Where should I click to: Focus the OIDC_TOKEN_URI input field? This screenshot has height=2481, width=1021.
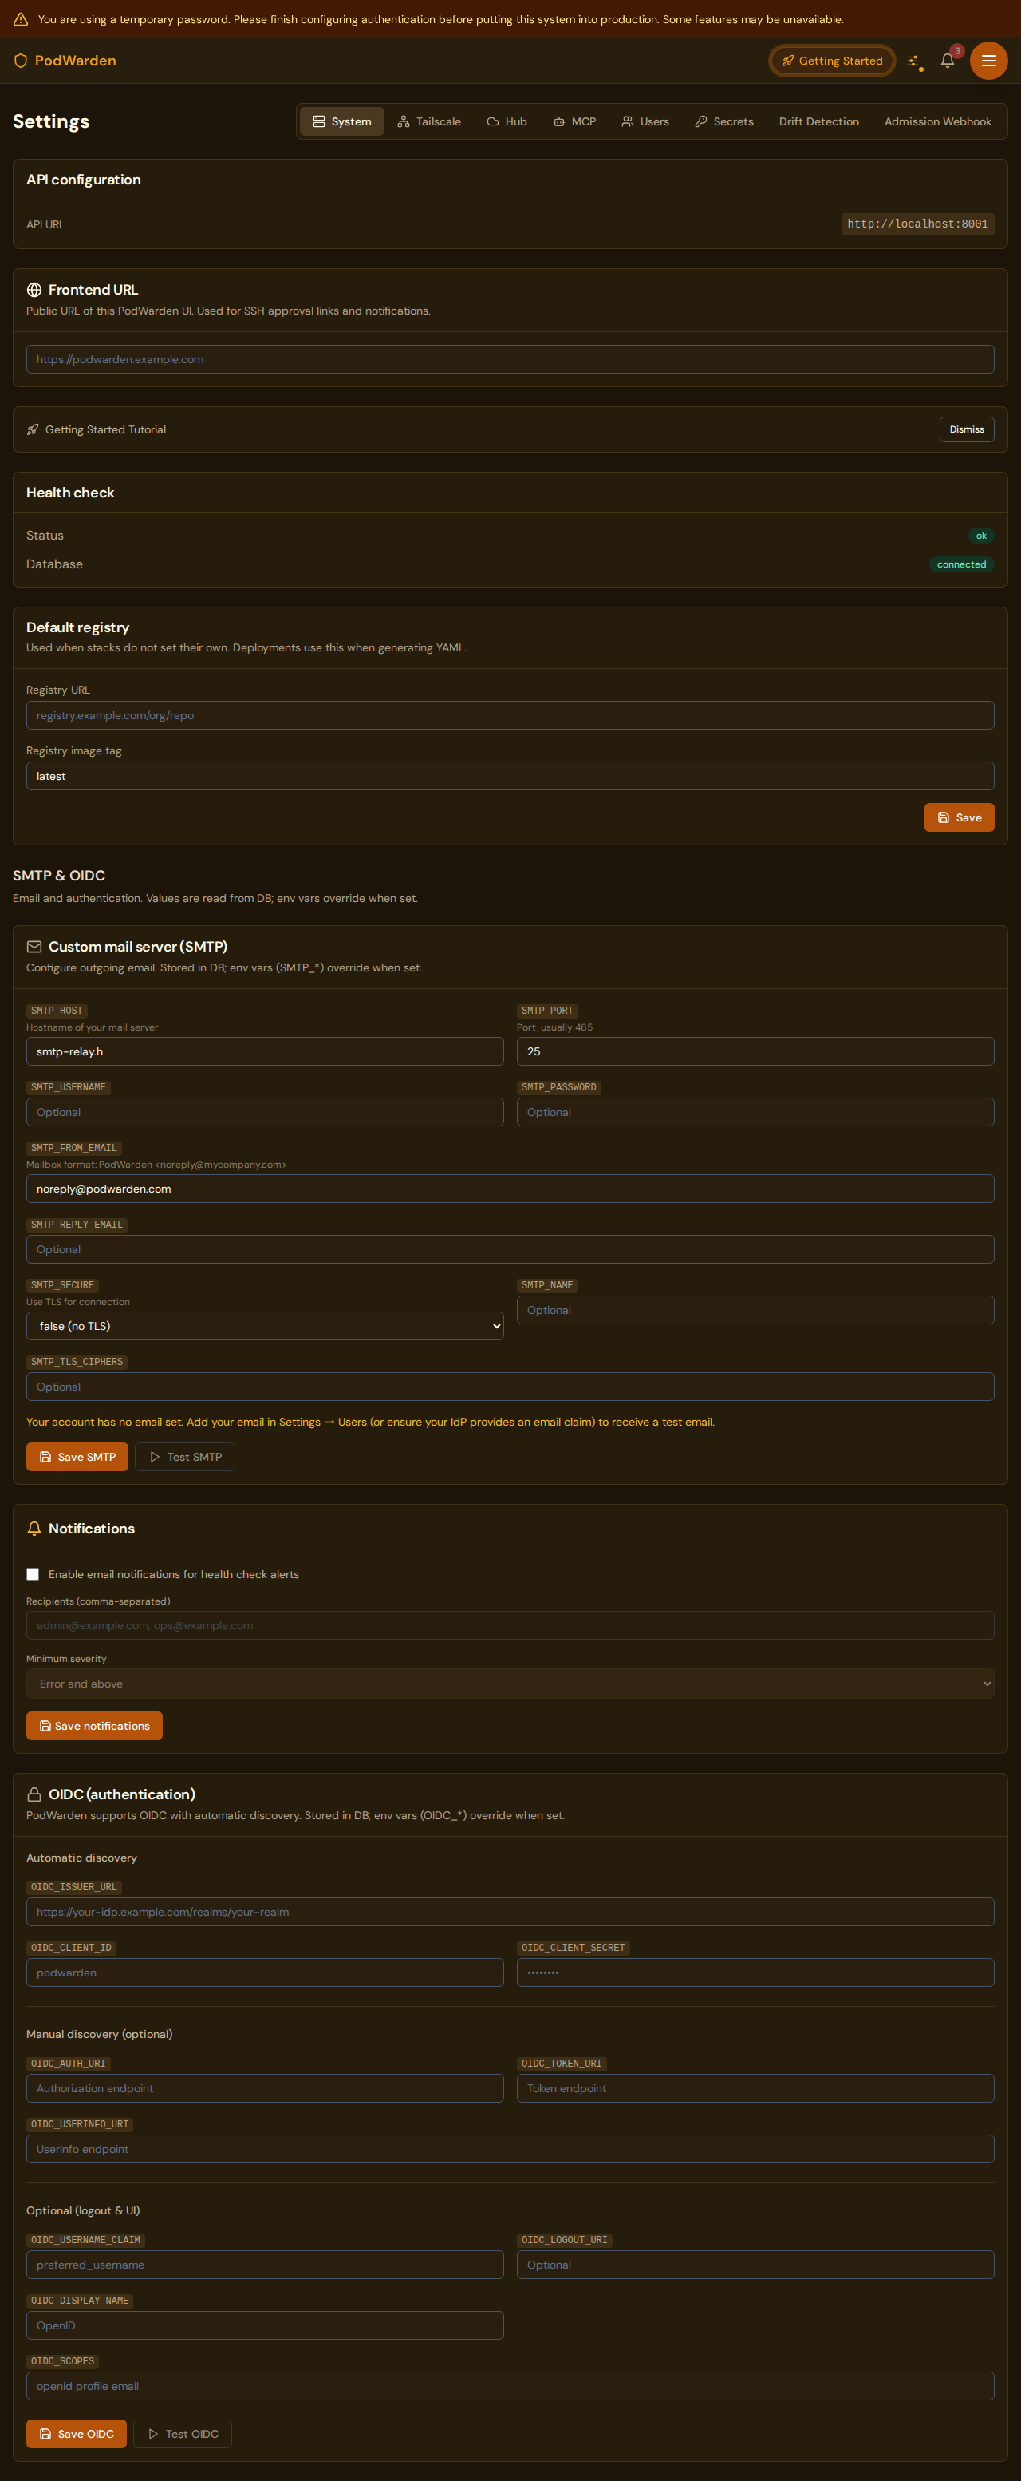tap(755, 2088)
